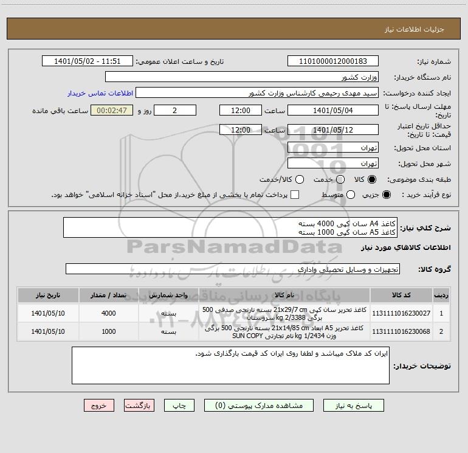Click the requester field سید مهدی رحیمی
The height and width of the screenshot is (453, 468).
(257, 93)
